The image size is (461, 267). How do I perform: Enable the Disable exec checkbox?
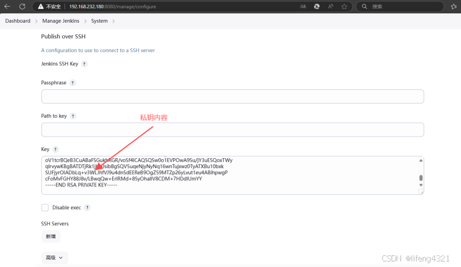pos(45,208)
